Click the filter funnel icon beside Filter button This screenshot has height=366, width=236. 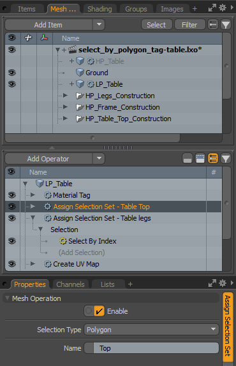(x=226, y=25)
